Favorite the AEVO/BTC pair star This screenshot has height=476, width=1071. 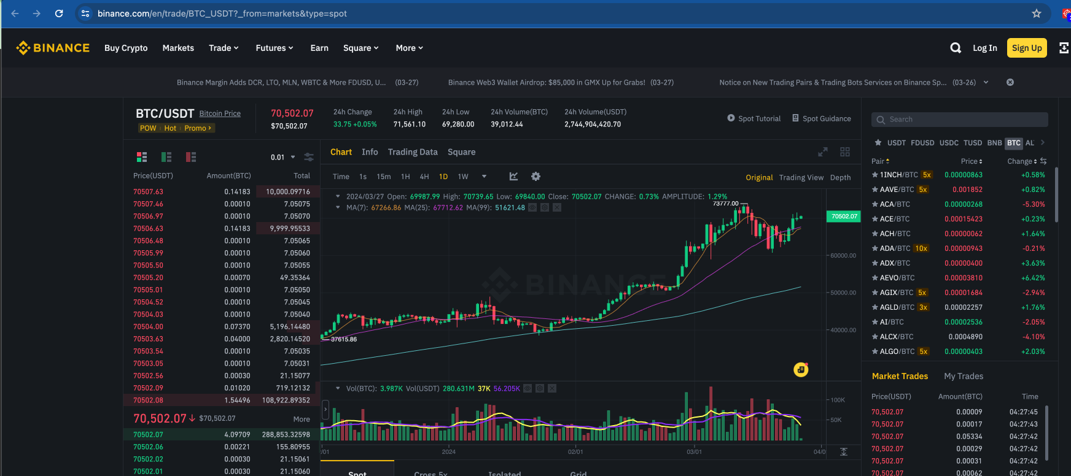click(x=875, y=278)
